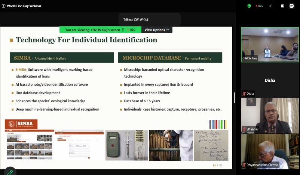
Task: Click the MICROCHIP DATABASE Permanent registry header
Action: [x=170, y=58]
